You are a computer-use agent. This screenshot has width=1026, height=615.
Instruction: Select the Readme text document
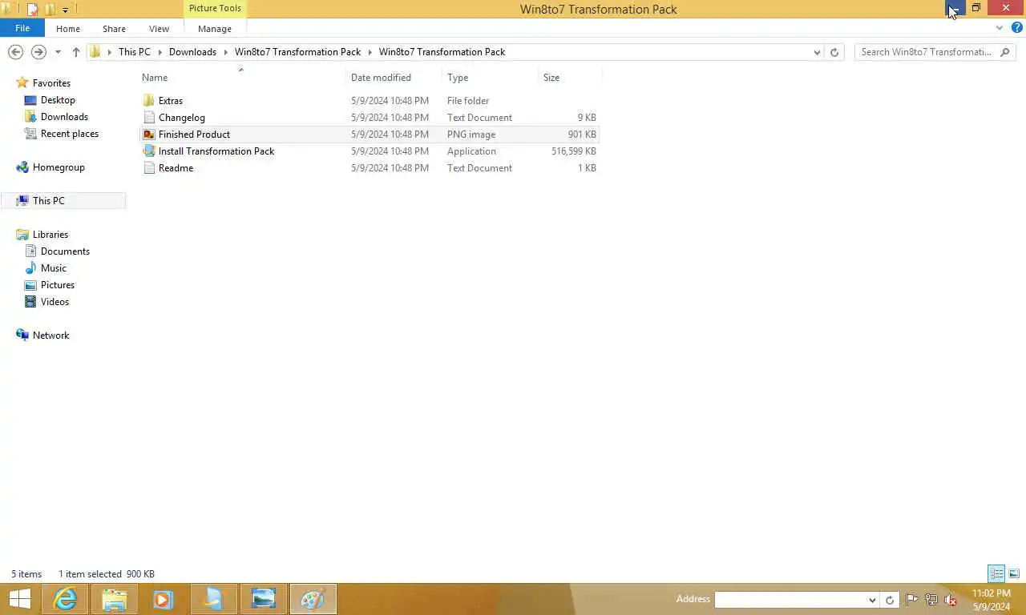(x=176, y=168)
